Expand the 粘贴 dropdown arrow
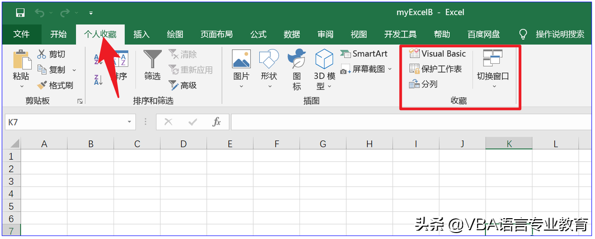 [21, 86]
